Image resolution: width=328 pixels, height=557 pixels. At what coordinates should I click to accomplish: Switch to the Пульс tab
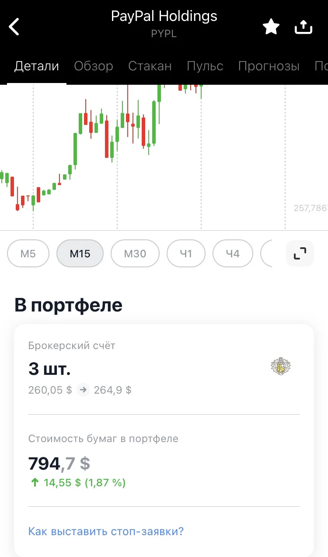(205, 66)
